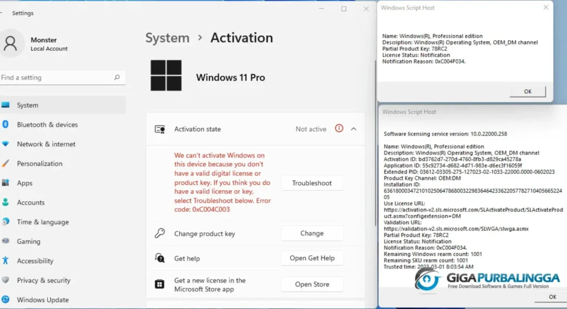Click the Monster user avatar icon
This screenshot has width=567, height=309.
pos(11,43)
